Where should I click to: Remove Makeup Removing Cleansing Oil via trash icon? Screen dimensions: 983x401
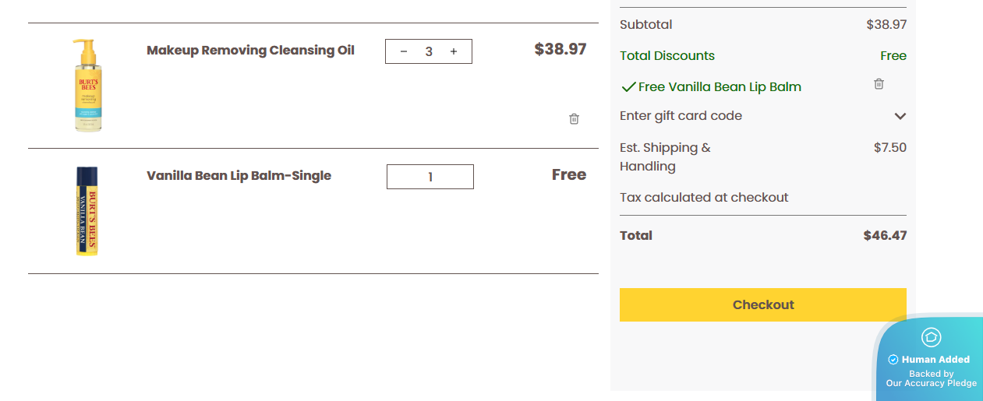pos(574,119)
